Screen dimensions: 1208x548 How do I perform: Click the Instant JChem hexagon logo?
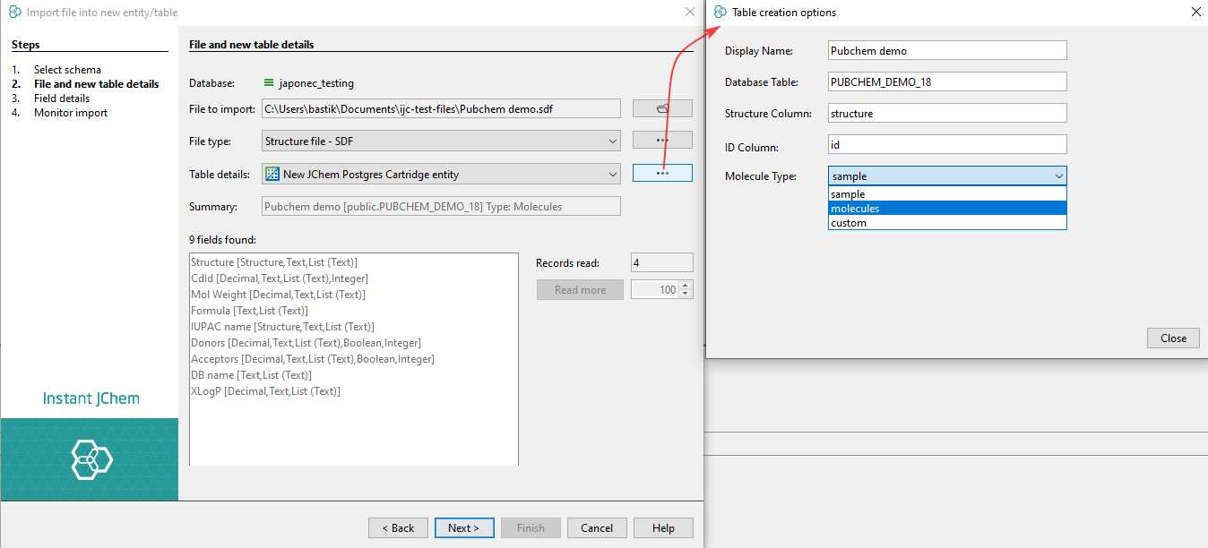[x=91, y=459]
